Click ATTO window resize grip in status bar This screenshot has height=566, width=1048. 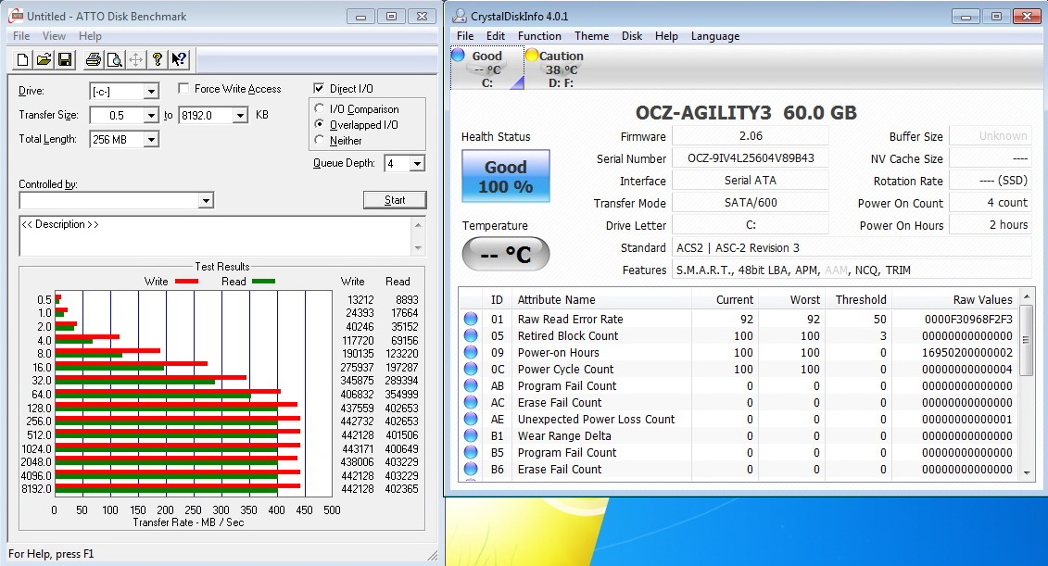coord(432,555)
